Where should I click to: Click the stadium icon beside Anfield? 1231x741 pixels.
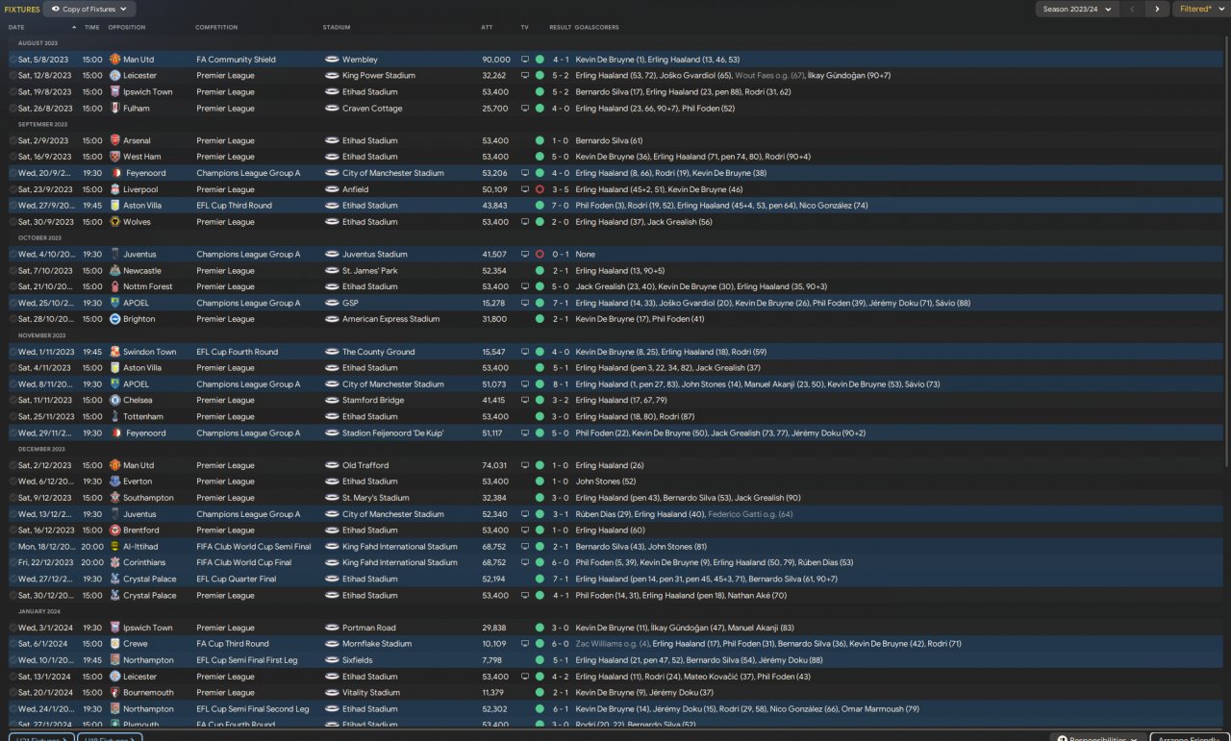pos(332,189)
